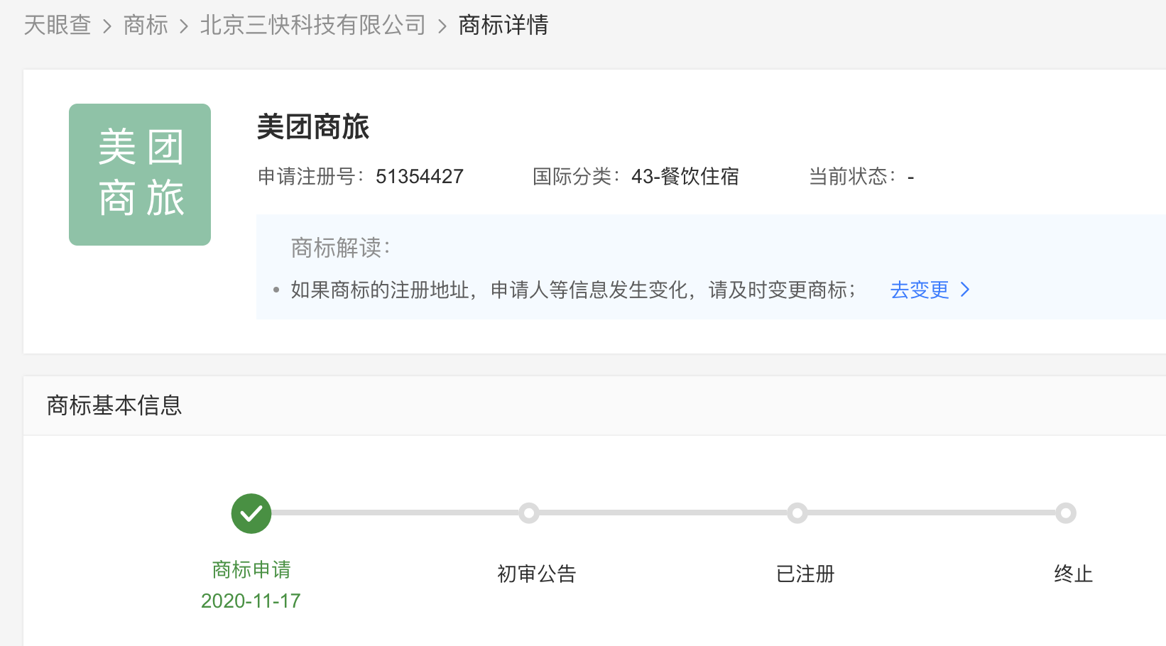Click the 初审公告 timeline circle
The width and height of the screenshot is (1166, 646).
tap(528, 513)
